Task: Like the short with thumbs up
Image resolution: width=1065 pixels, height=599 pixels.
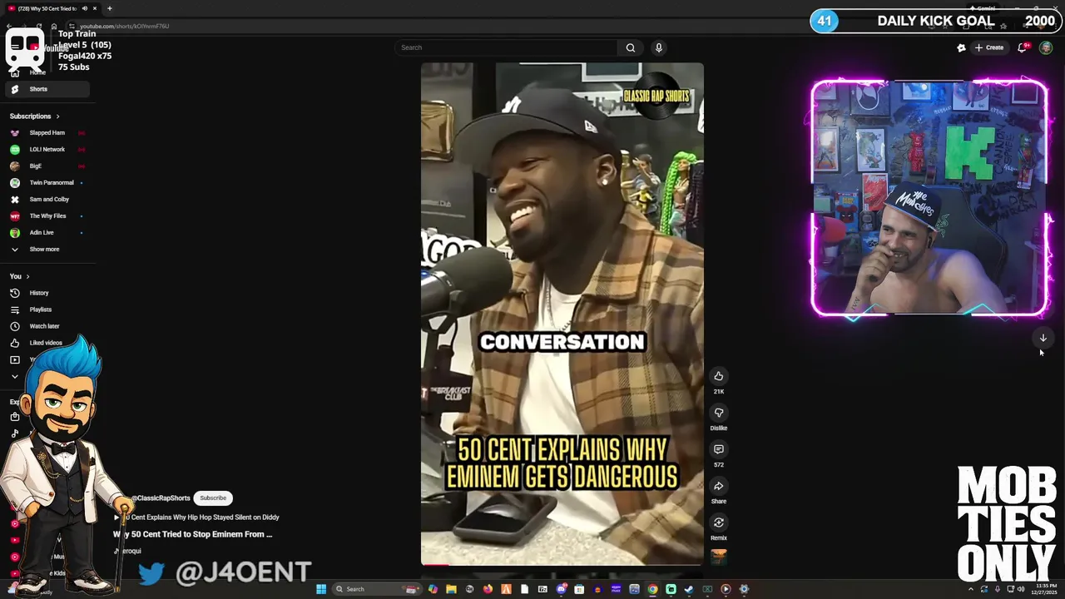Action: [x=719, y=376]
